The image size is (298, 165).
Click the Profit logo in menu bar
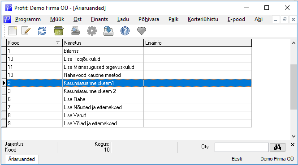[7, 19]
